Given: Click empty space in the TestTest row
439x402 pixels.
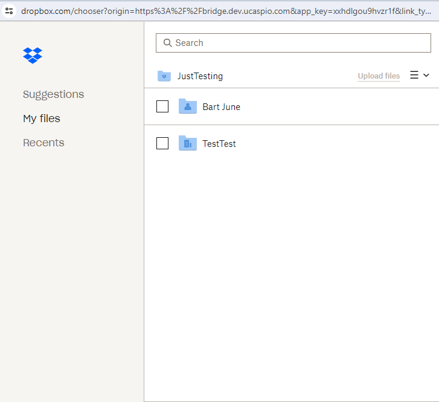Looking at the screenshot, I should point(338,144).
